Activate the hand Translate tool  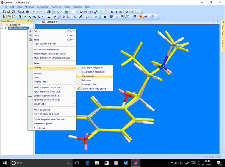tap(9, 17)
